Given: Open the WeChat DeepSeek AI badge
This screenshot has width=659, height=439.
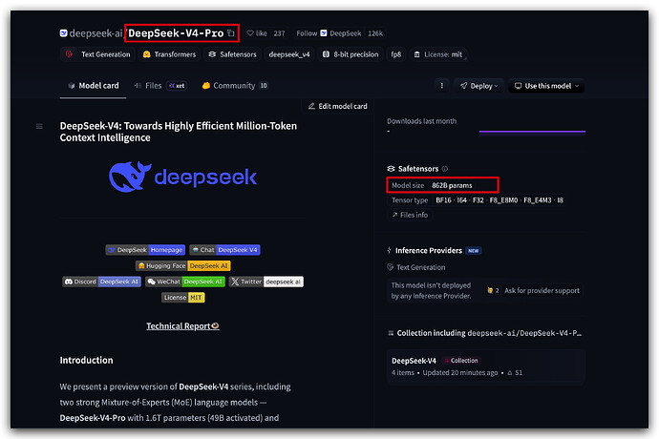Looking at the screenshot, I should pyautogui.click(x=185, y=282).
